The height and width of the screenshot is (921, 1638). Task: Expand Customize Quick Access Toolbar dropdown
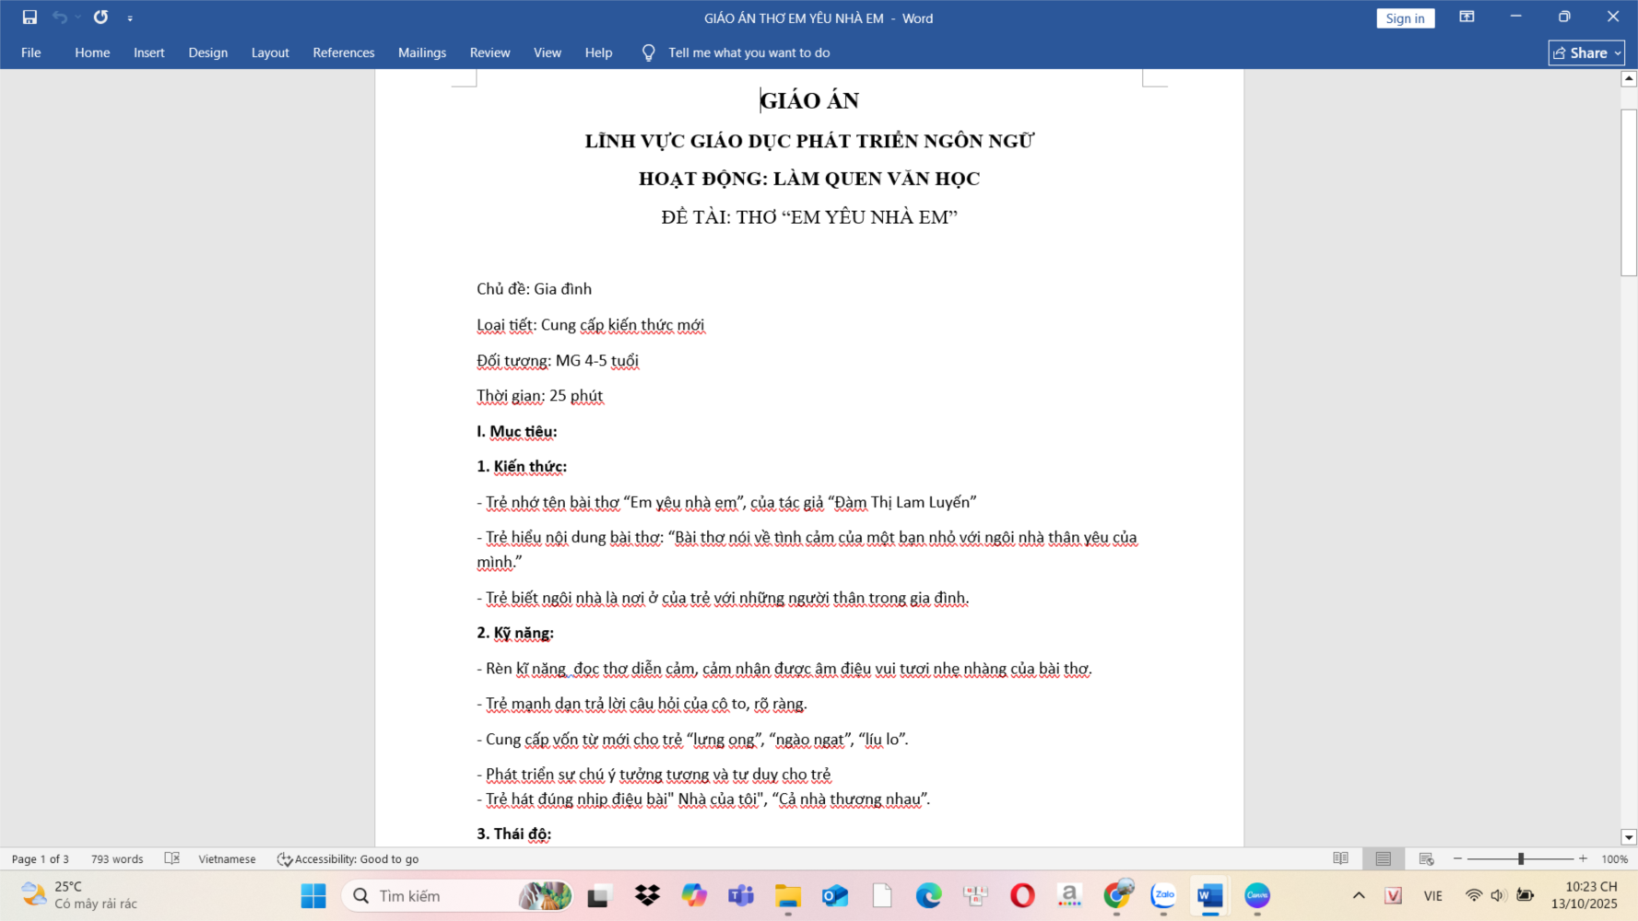(130, 18)
